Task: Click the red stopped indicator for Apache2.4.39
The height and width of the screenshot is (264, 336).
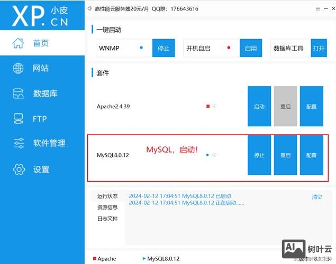Action: (x=208, y=106)
